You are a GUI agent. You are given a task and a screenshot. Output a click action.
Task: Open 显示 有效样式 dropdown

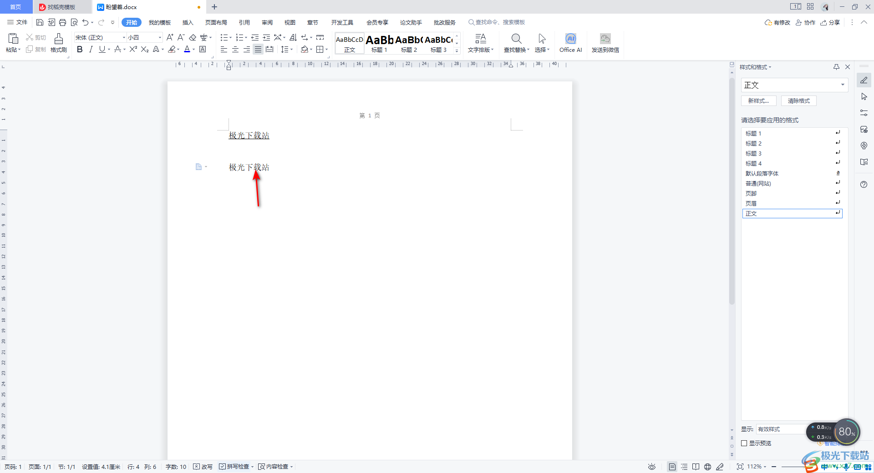781,429
